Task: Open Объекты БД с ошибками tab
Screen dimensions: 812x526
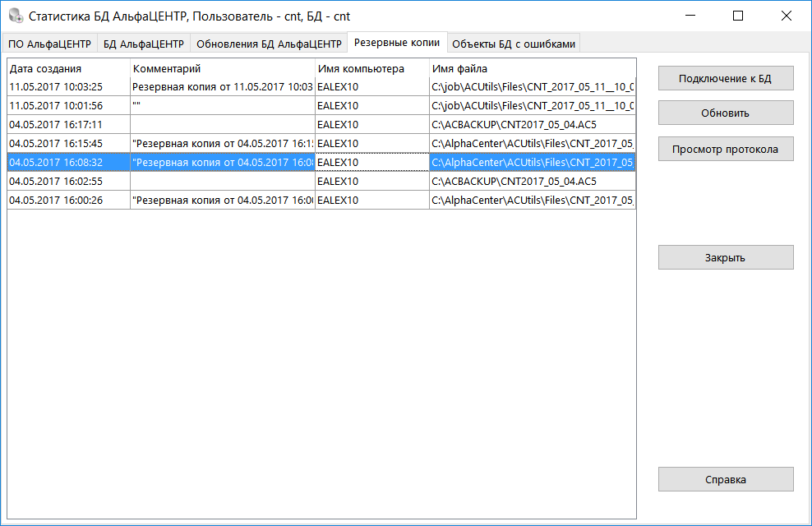Action: tap(514, 44)
